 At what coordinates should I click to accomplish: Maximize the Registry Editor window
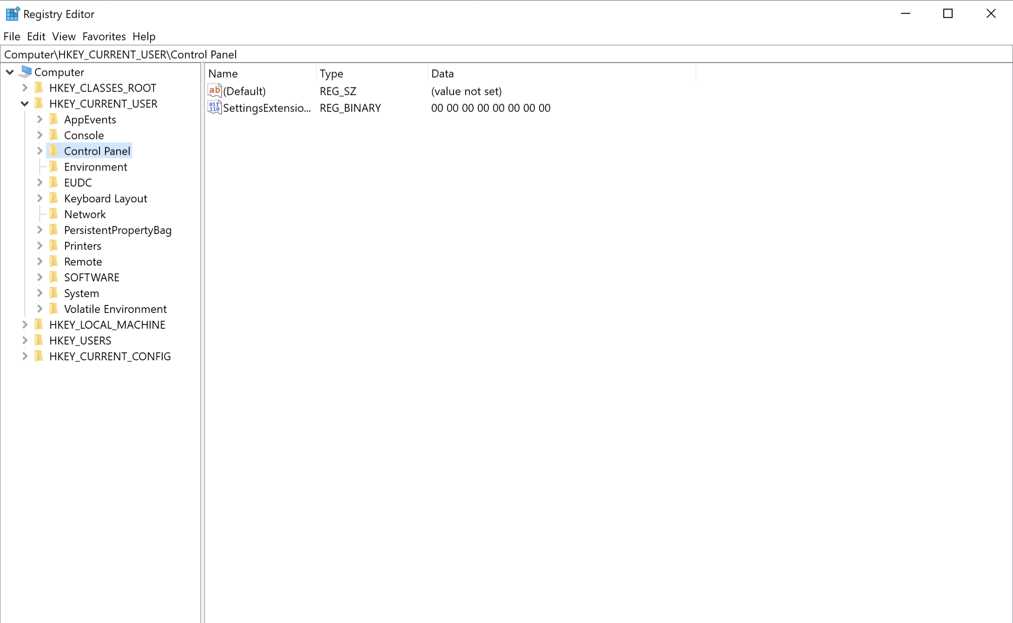click(948, 13)
